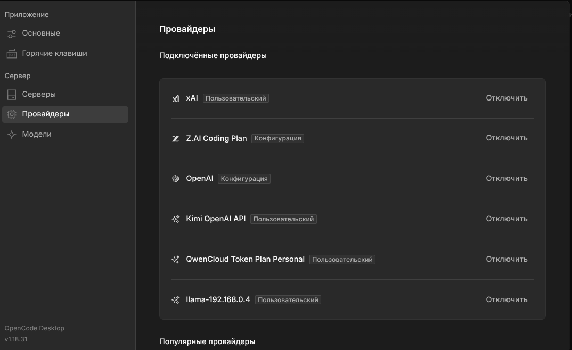Click the sliders icon beside Основные
The height and width of the screenshot is (350, 572).
pos(12,34)
